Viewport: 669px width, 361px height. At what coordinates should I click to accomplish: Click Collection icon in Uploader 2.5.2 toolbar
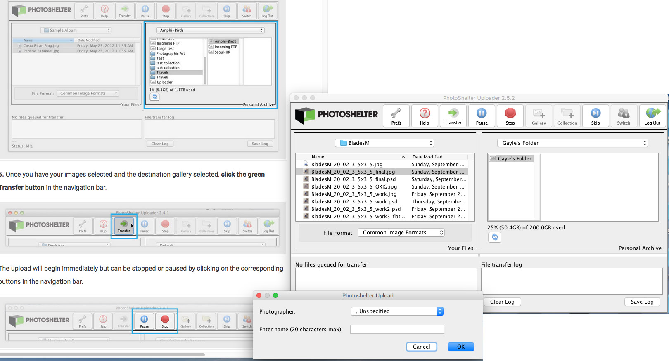coord(567,116)
